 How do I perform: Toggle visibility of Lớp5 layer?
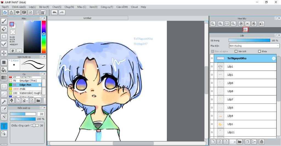pyautogui.click(x=212, y=108)
